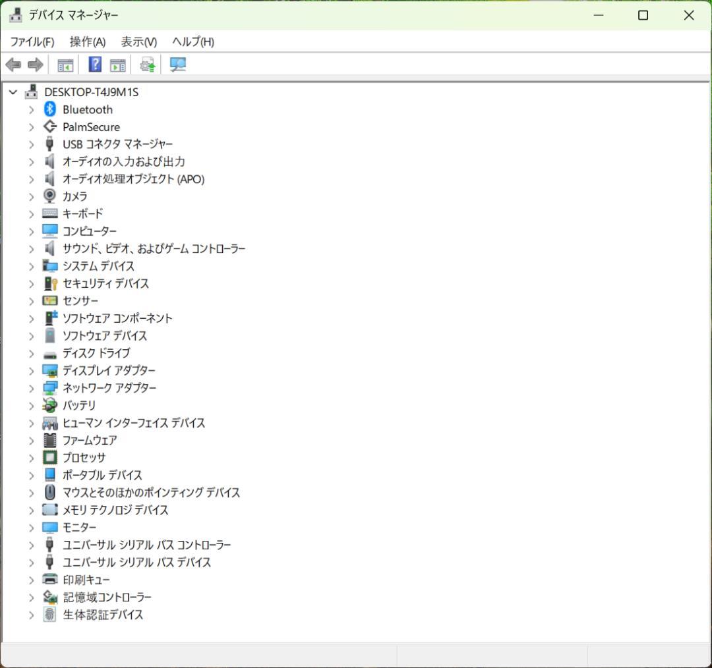Collapse the DESKTOP-T4J9M1S root node
Screen dimensions: 712x668
(13, 92)
